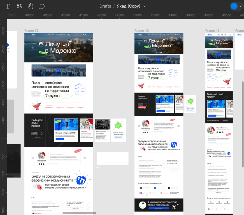Click the blue logo blob in Frame 33
Screen dimensions: 244x215
coord(81,180)
